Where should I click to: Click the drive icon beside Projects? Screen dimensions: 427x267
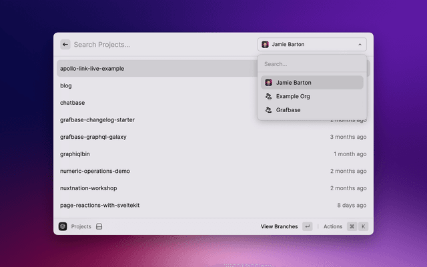[99, 226]
